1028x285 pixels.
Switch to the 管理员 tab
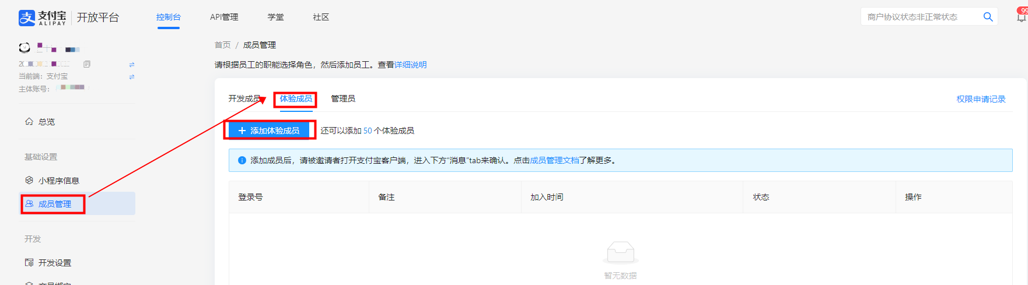[x=343, y=98]
